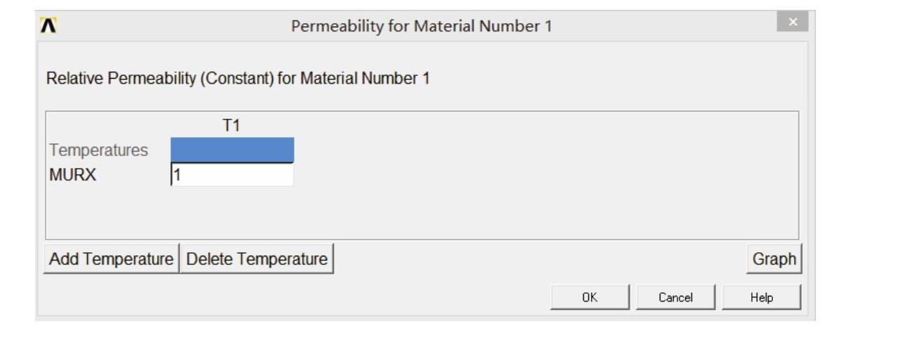The image size is (910, 338).
Task: Confirm the dialog with OK
Action: coord(590,297)
